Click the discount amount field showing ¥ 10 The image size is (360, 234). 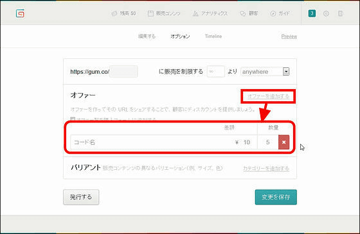(243, 142)
